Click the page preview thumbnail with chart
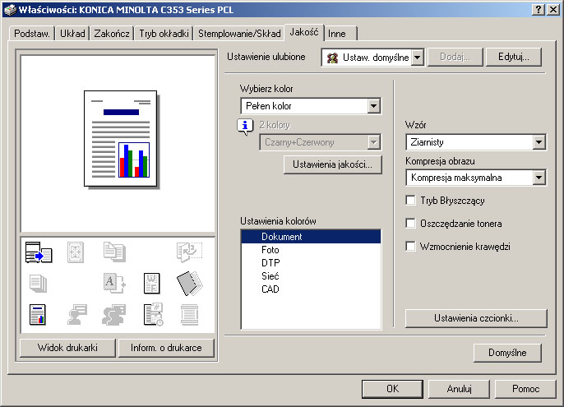564x407 pixels. tap(121, 139)
